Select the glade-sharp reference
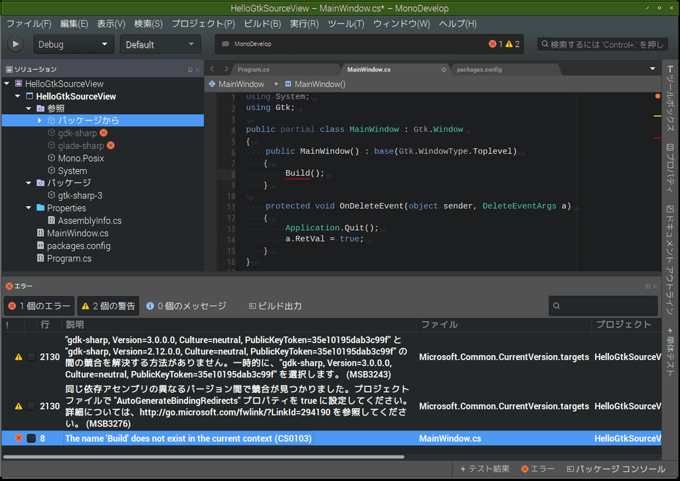The image size is (680, 481). coord(80,145)
